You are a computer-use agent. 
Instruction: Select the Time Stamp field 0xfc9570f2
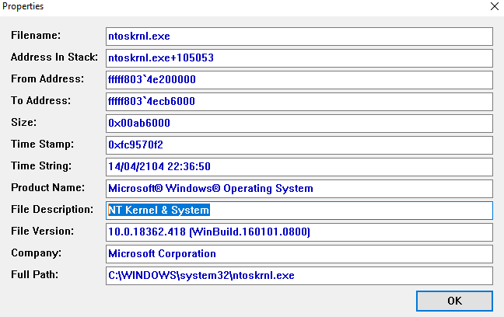[299, 145]
